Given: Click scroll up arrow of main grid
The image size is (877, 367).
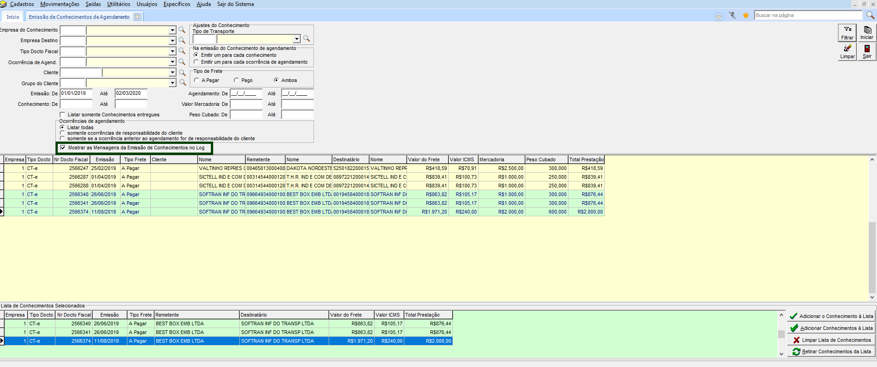Looking at the screenshot, I should tap(872, 159).
